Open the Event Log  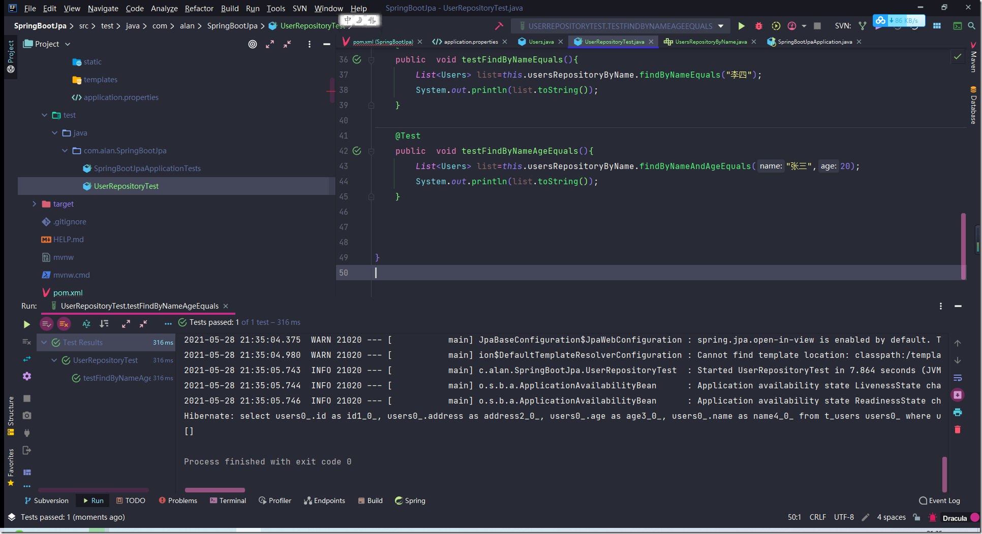[x=939, y=500]
